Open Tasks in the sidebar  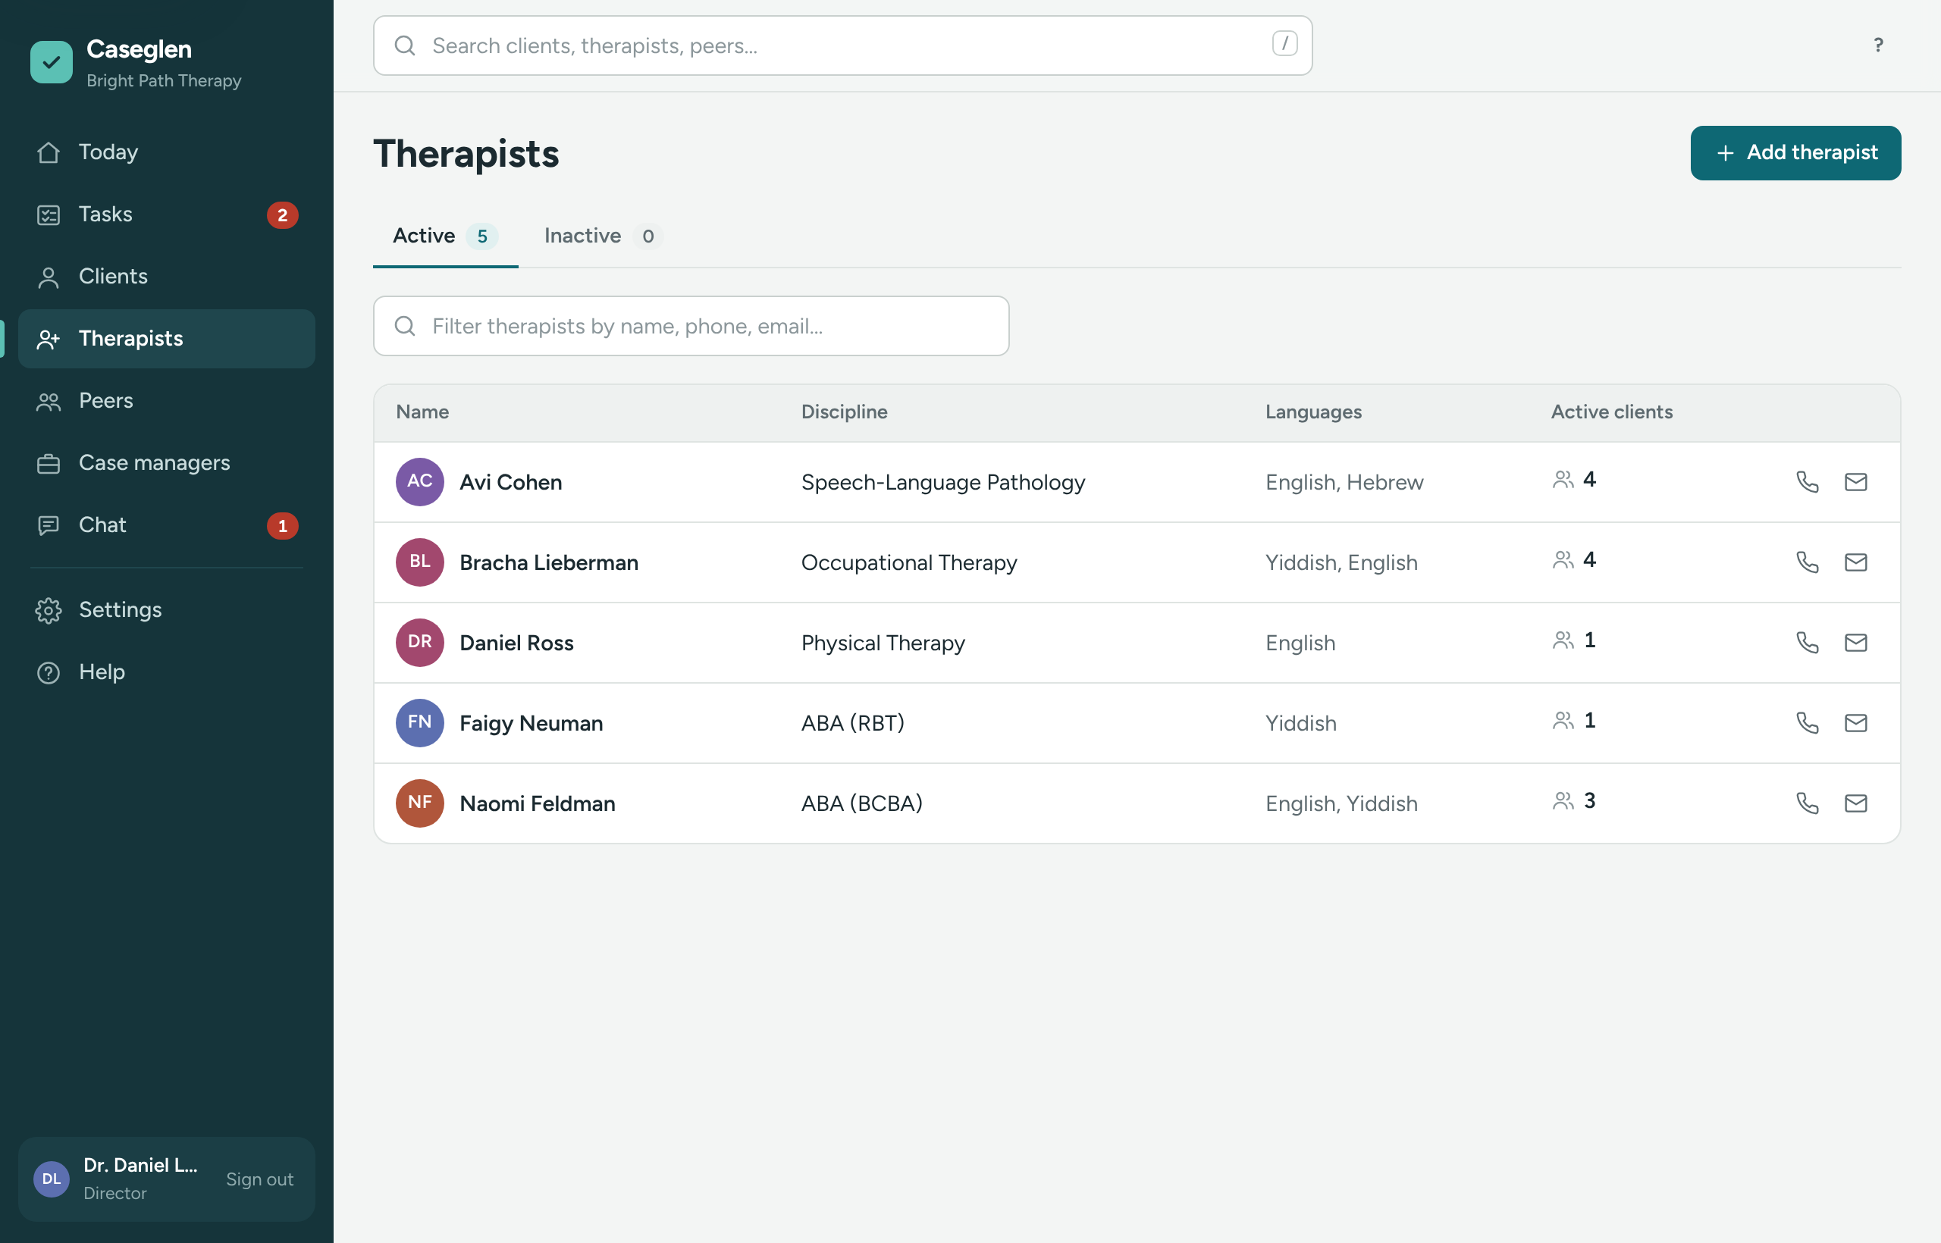coord(166,214)
